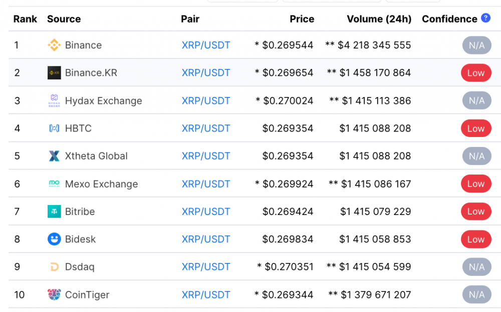Open Binance's XRP/USDT pair link
Screen dimensions: 501x312
click(206, 45)
